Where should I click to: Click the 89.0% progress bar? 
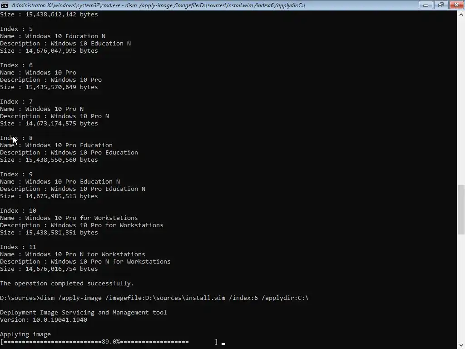[x=109, y=342]
